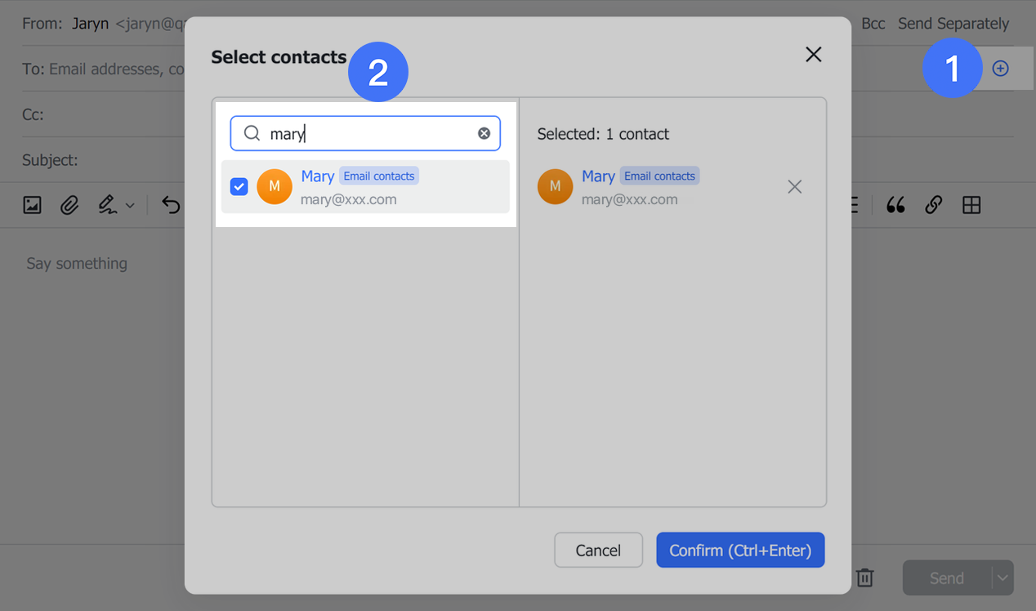Show the Bcc field
The height and width of the screenshot is (611, 1036).
[x=873, y=24]
